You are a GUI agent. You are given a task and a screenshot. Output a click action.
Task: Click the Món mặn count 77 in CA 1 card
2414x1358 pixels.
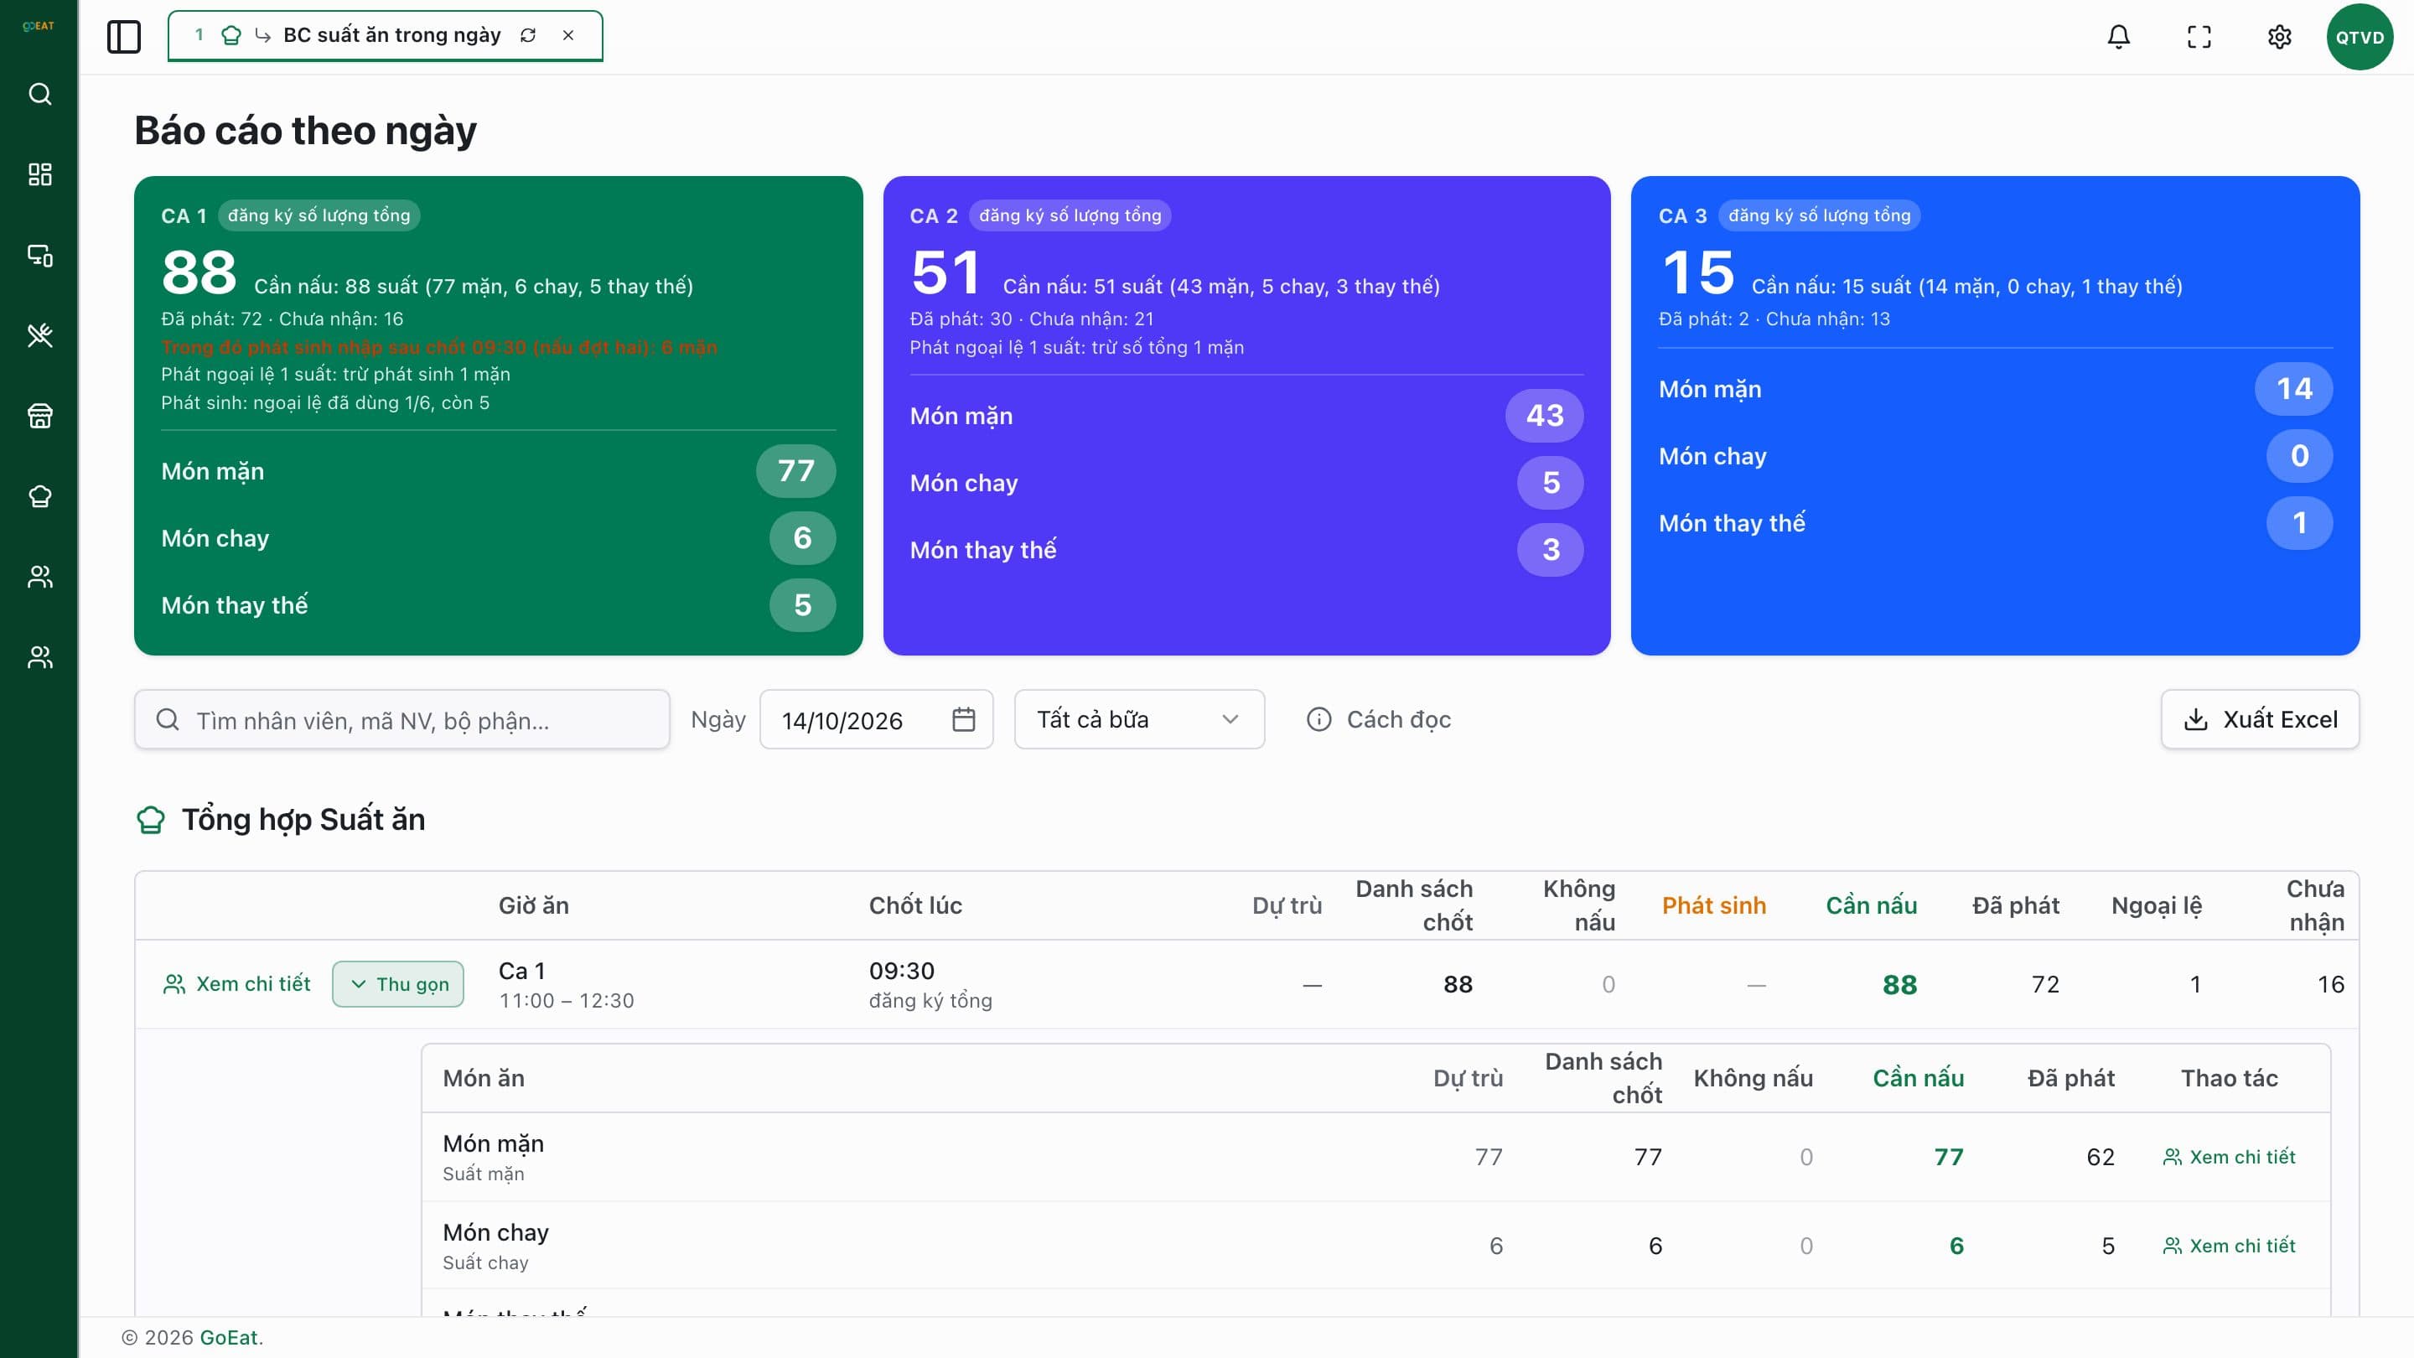tap(795, 471)
